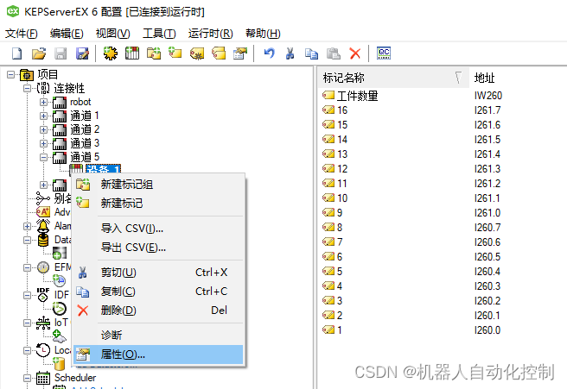
Task: Click the IoT Gateway tree icon
Action: [x=43, y=323]
